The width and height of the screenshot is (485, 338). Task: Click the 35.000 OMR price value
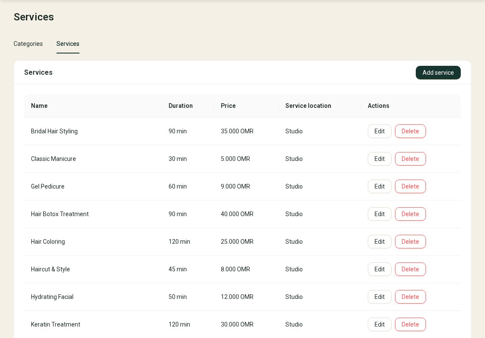(x=237, y=132)
